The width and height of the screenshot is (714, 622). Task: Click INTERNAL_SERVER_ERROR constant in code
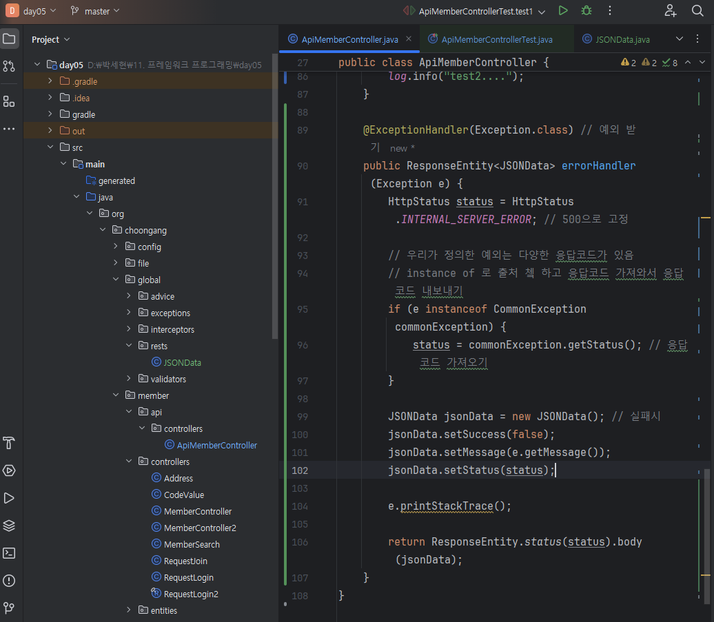(466, 219)
